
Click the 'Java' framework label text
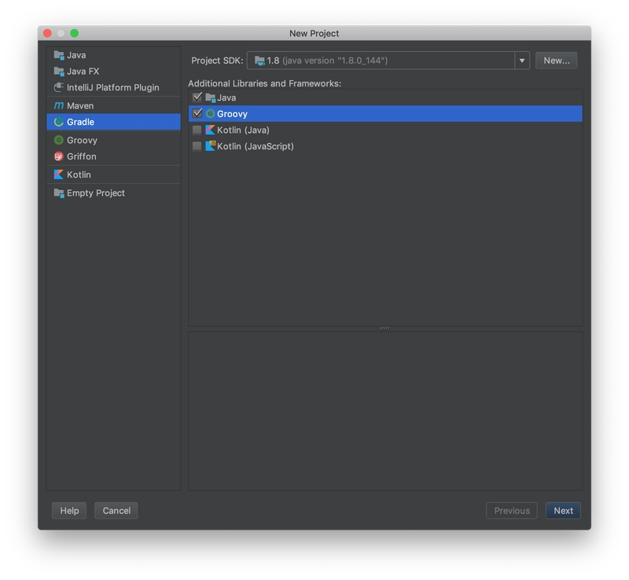(226, 97)
